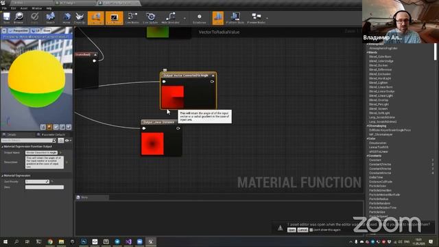Open the Windows Start menu
The image size is (439, 247).
pos(5,242)
